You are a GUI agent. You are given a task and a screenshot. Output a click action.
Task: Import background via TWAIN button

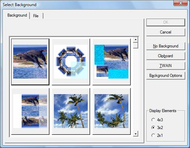166,66
